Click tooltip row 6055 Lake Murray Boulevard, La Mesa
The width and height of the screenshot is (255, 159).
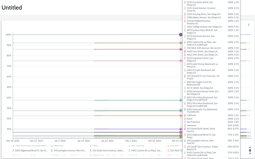(212, 65)
